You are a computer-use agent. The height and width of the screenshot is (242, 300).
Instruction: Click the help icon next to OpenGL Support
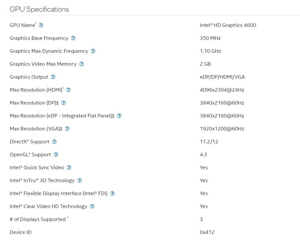[56, 155]
